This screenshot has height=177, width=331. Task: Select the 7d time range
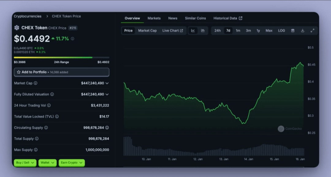[x=228, y=31]
